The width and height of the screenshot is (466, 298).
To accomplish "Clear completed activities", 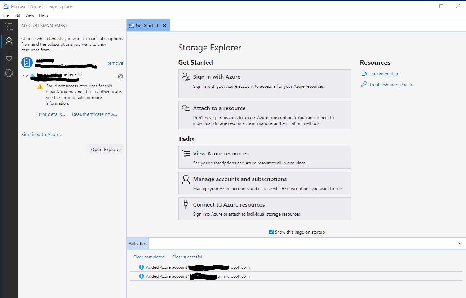I will pyautogui.click(x=149, y=257).
